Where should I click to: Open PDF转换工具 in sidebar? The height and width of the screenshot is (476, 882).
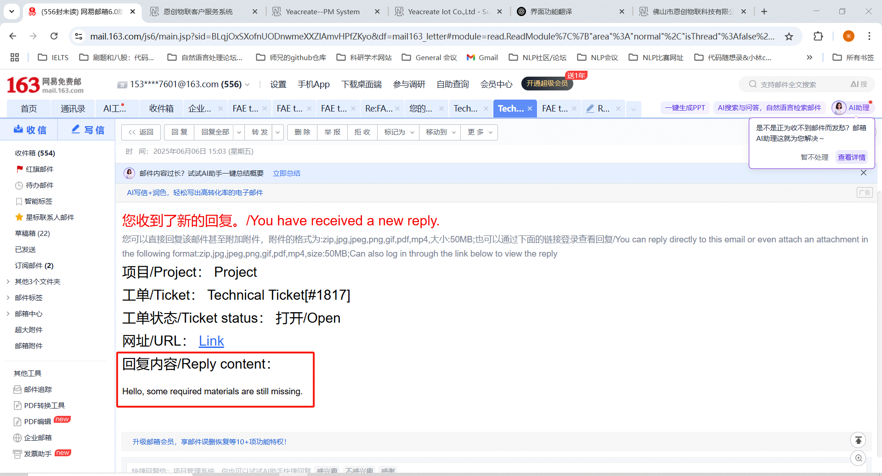pos(44,406)
